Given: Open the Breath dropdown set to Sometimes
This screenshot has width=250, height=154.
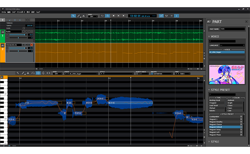Looking at the screenshot, I should [x=162, y=74].
